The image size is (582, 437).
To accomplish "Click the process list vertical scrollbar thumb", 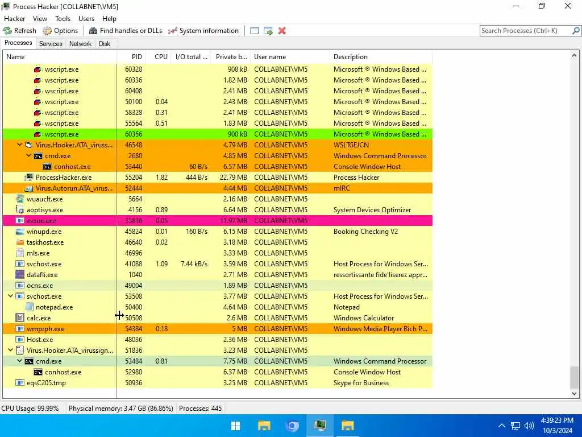I will pyautogui.click(x=574, y=377).
